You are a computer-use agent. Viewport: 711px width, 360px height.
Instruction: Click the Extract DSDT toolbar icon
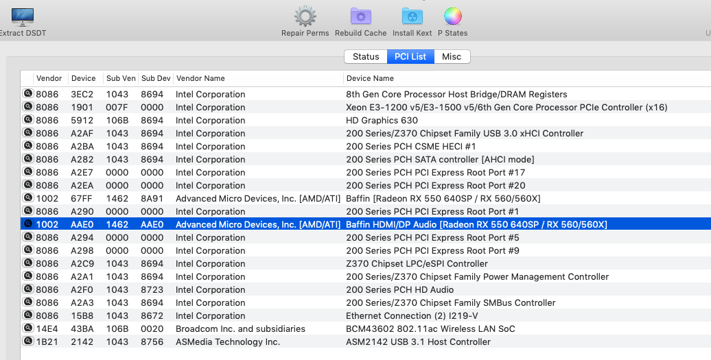22,17
